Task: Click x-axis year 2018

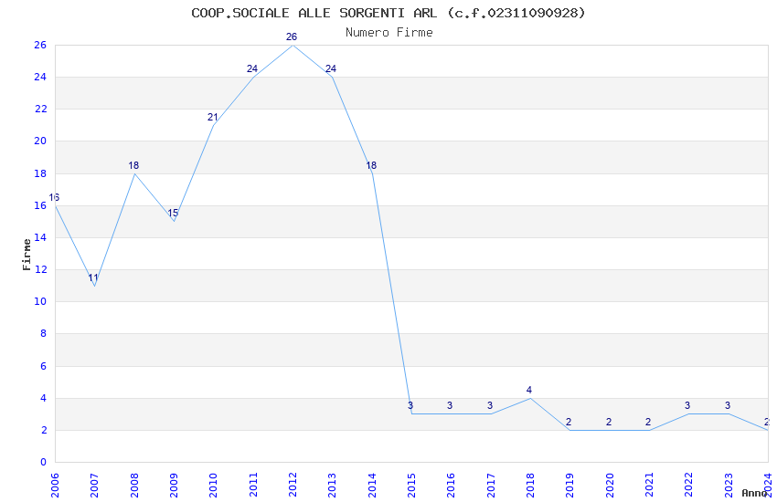Action: coord(530,485)
